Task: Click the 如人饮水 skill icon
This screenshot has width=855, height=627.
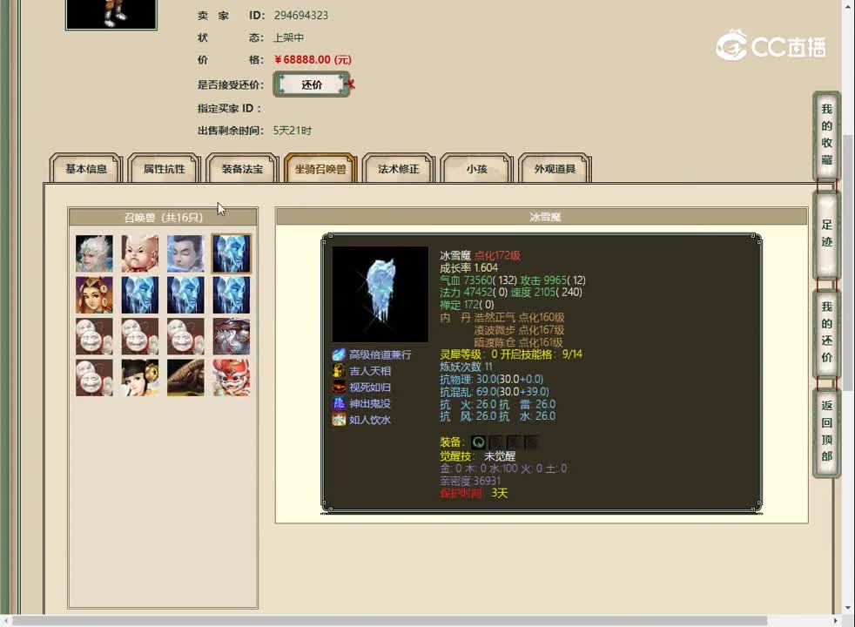Action: (x=339, y=420)
